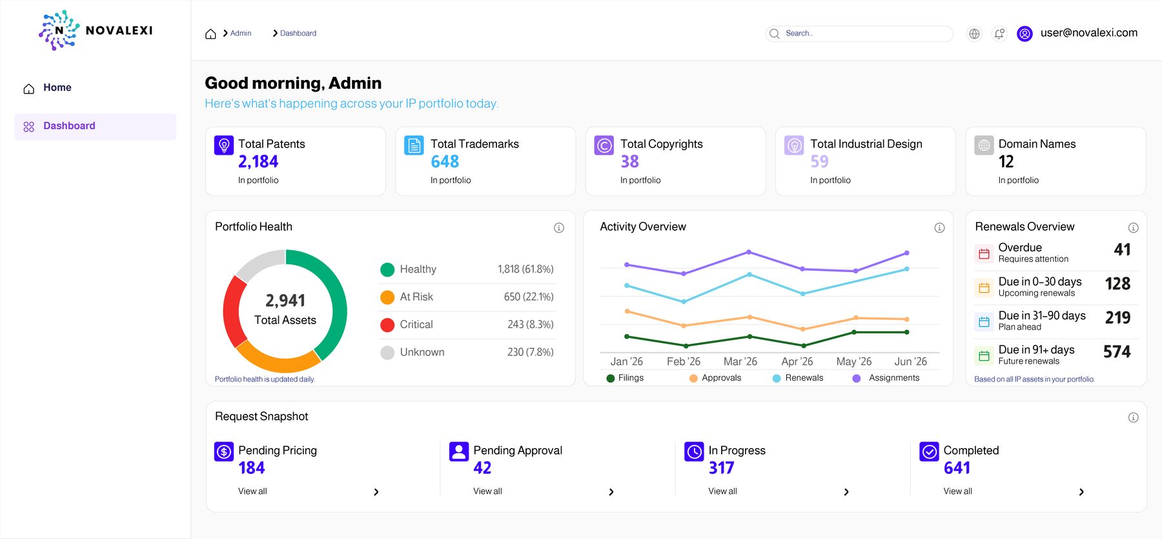Click the Total Trademarks 648 value
The height and width of the screenshot is (539, 1162).
445,162
